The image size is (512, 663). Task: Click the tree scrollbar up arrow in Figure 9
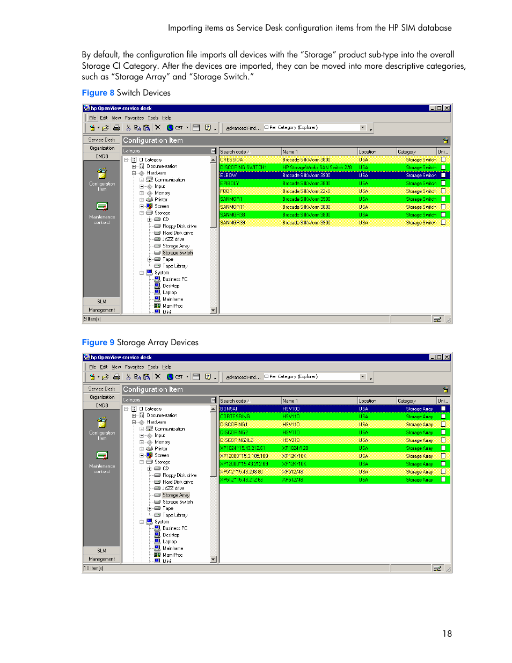click(x=214, y=409)
